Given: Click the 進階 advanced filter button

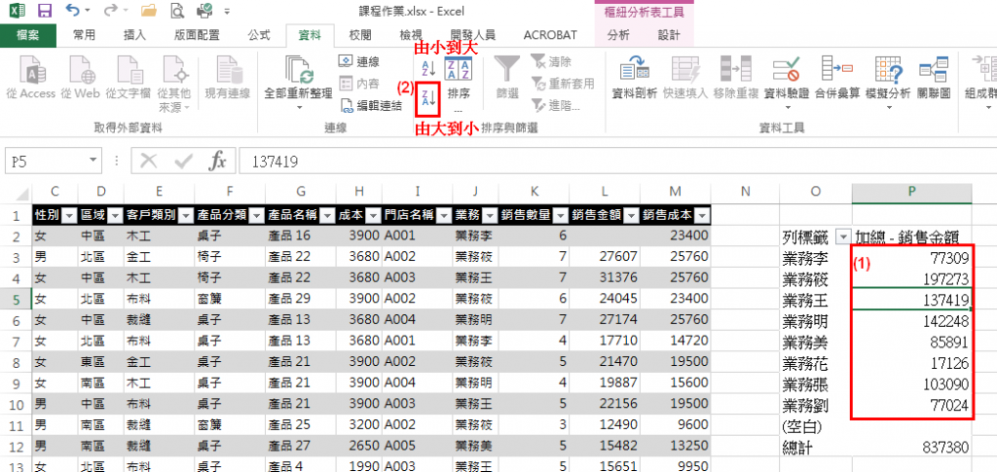Looking at the screenshot, I should (x=555, y=105).
